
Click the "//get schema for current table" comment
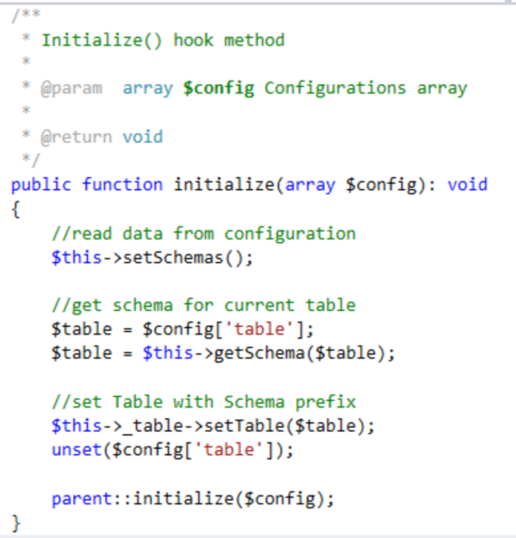(203, 305)
